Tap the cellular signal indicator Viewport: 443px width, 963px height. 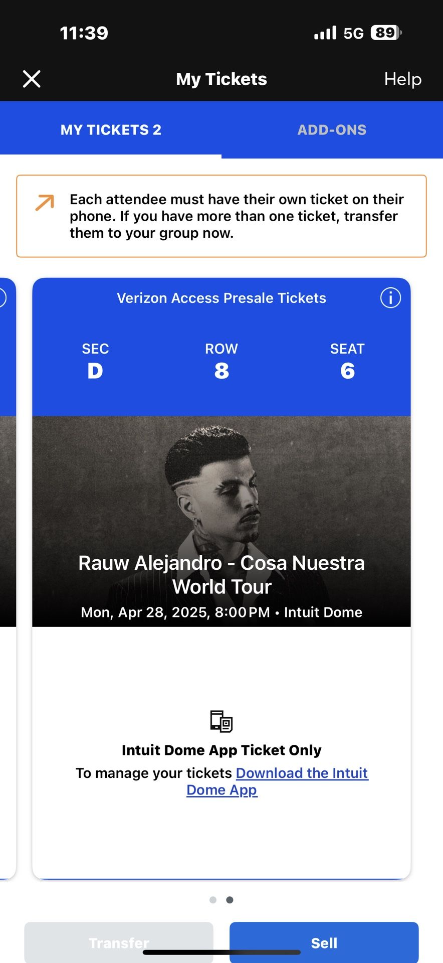coord(326,32)
